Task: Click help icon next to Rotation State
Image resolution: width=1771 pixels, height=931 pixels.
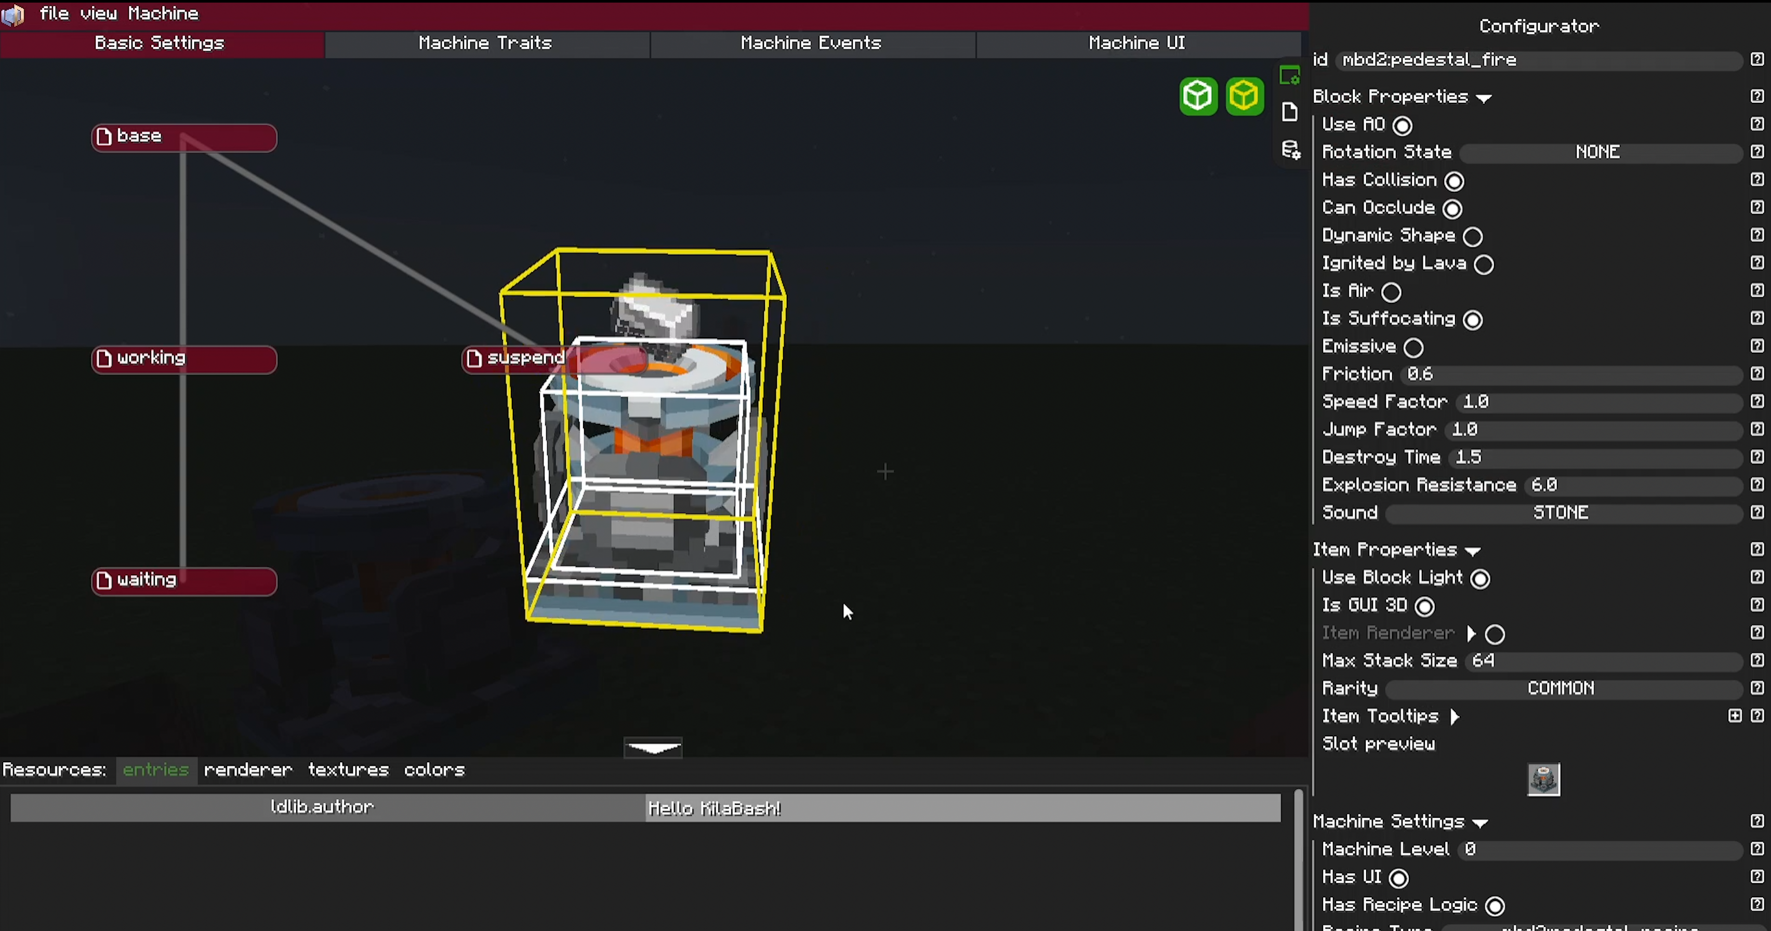Action: coord(1756,152)
